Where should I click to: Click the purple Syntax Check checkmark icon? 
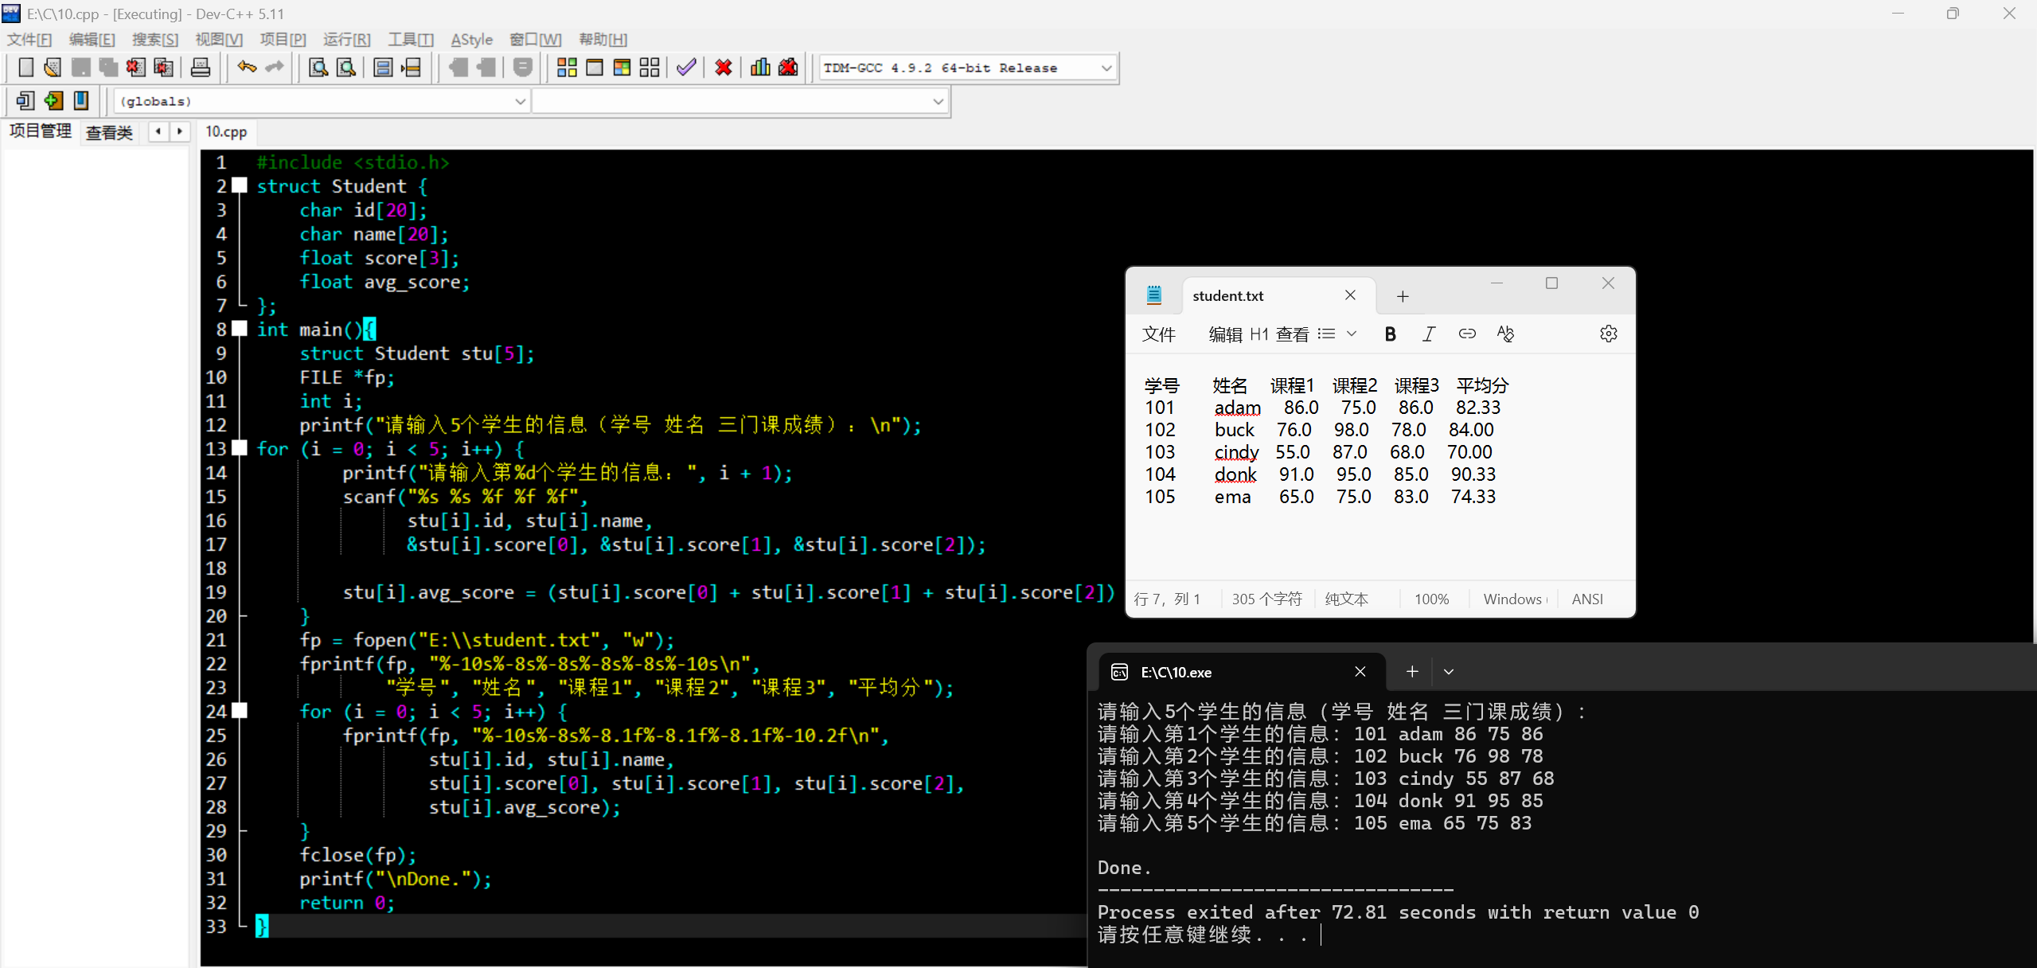[x=686, y=68]
